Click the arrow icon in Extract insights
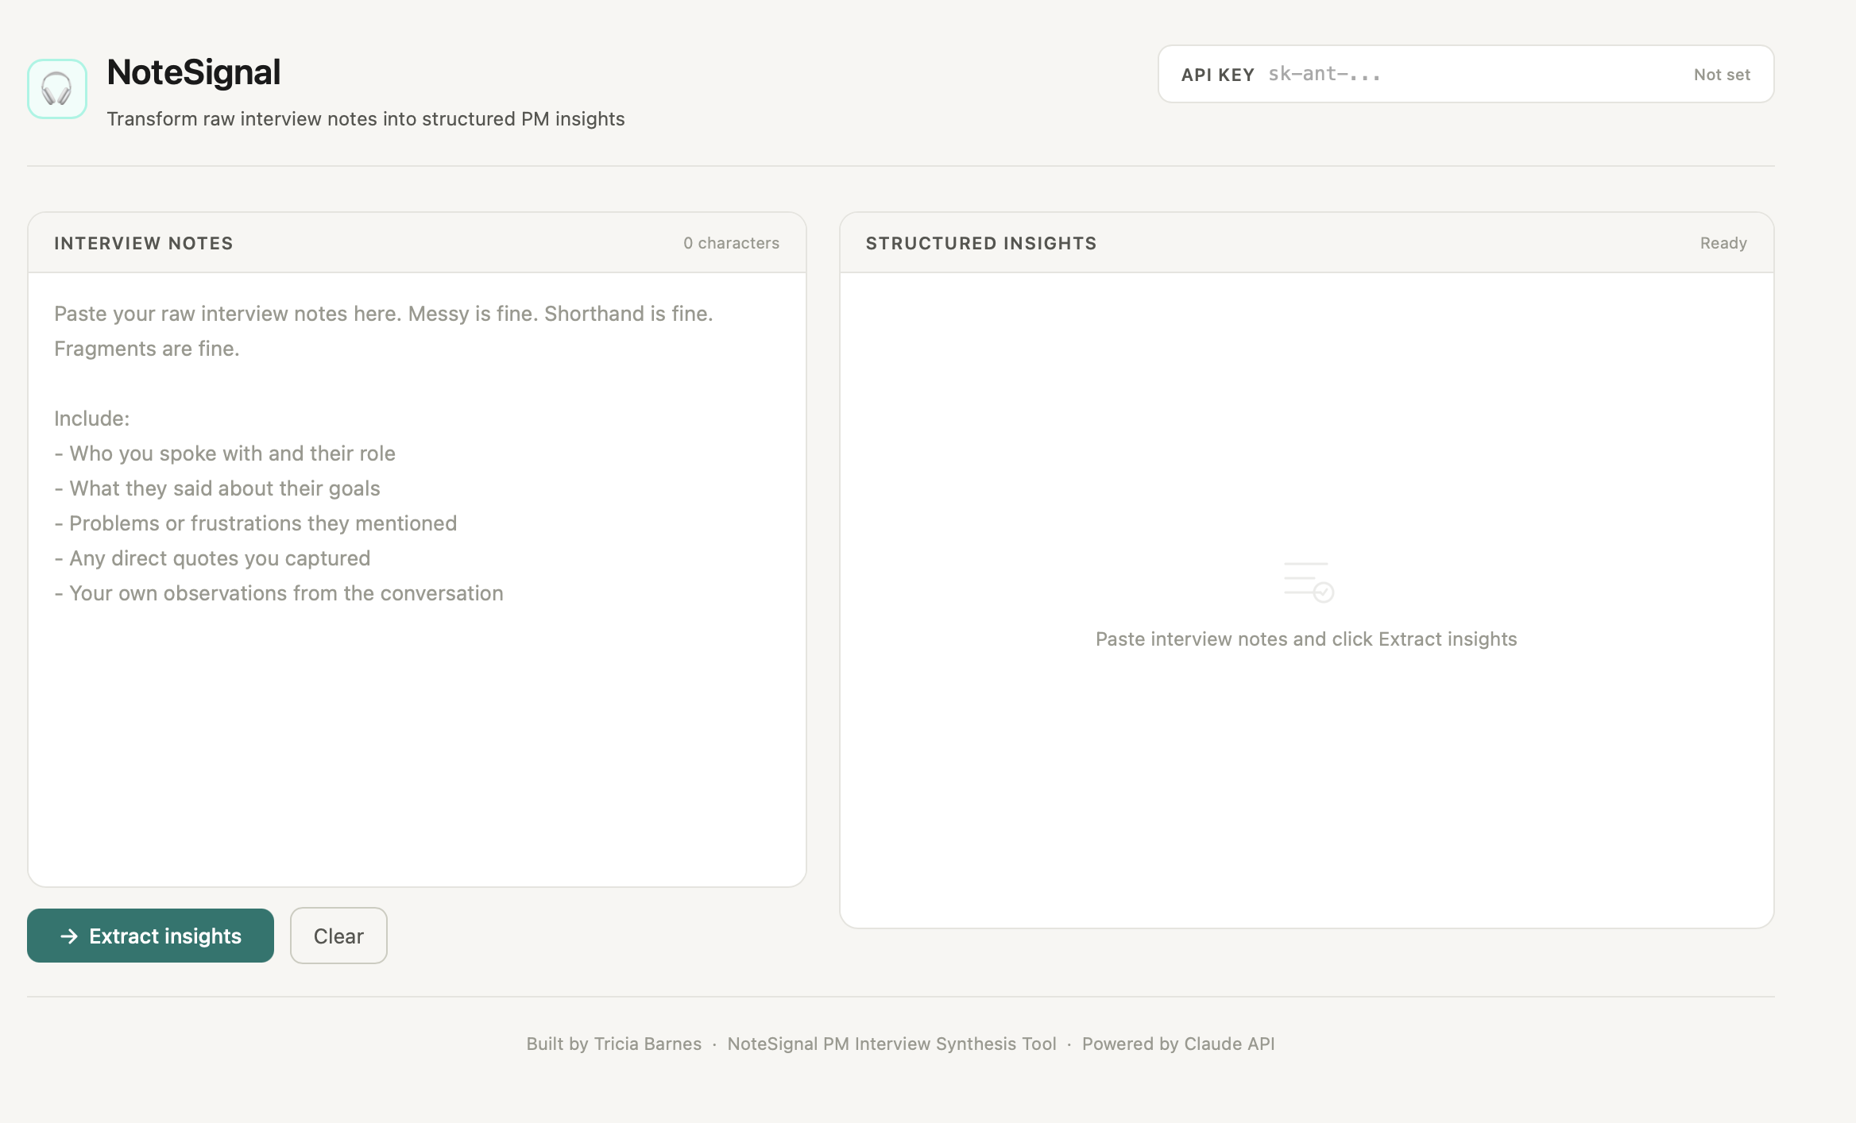1856x1123 pixels. click(69, 936)
